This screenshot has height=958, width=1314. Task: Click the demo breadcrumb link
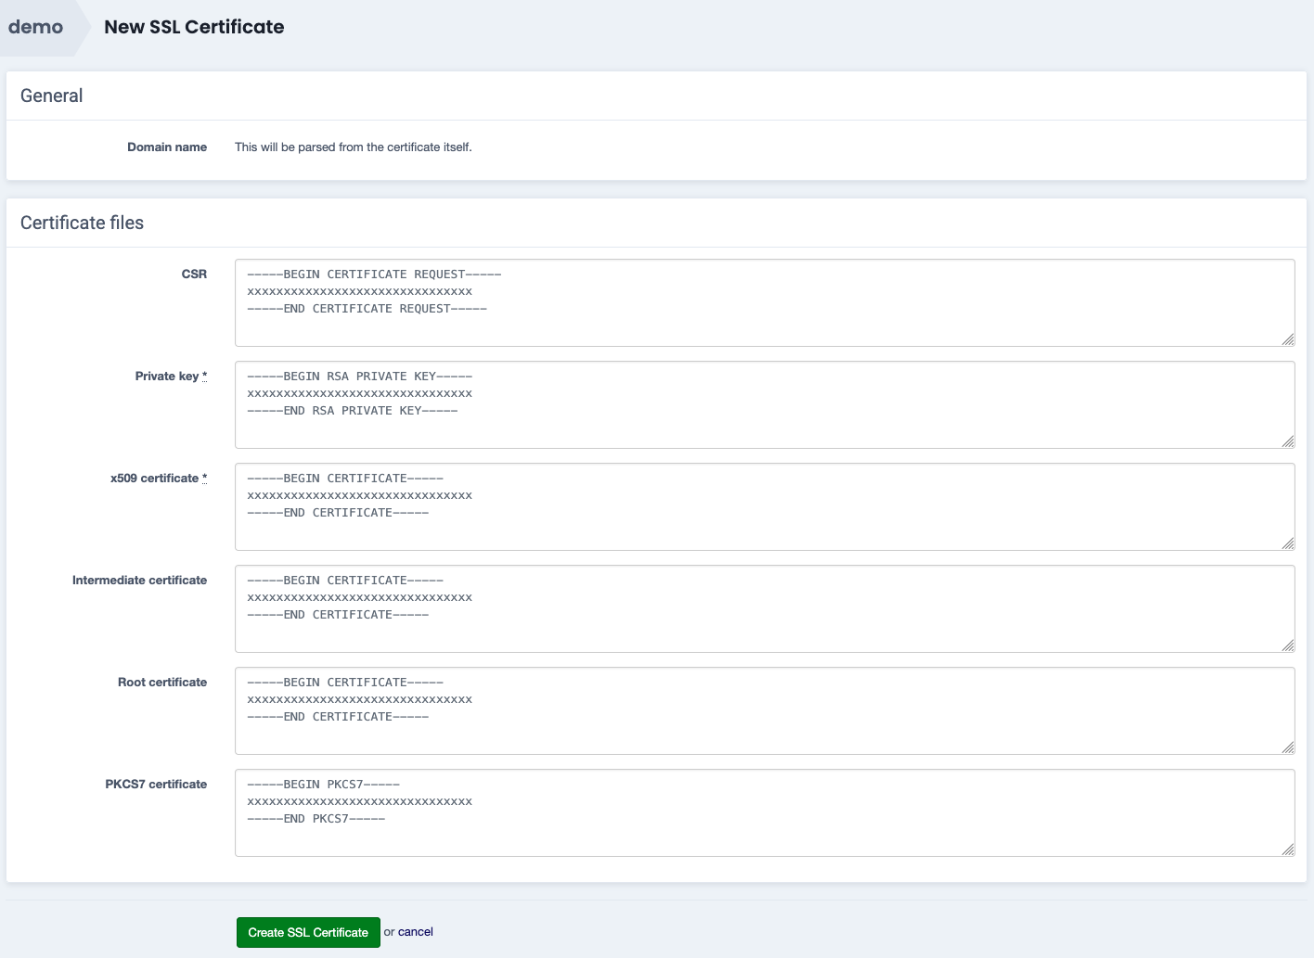pos(36,27)
